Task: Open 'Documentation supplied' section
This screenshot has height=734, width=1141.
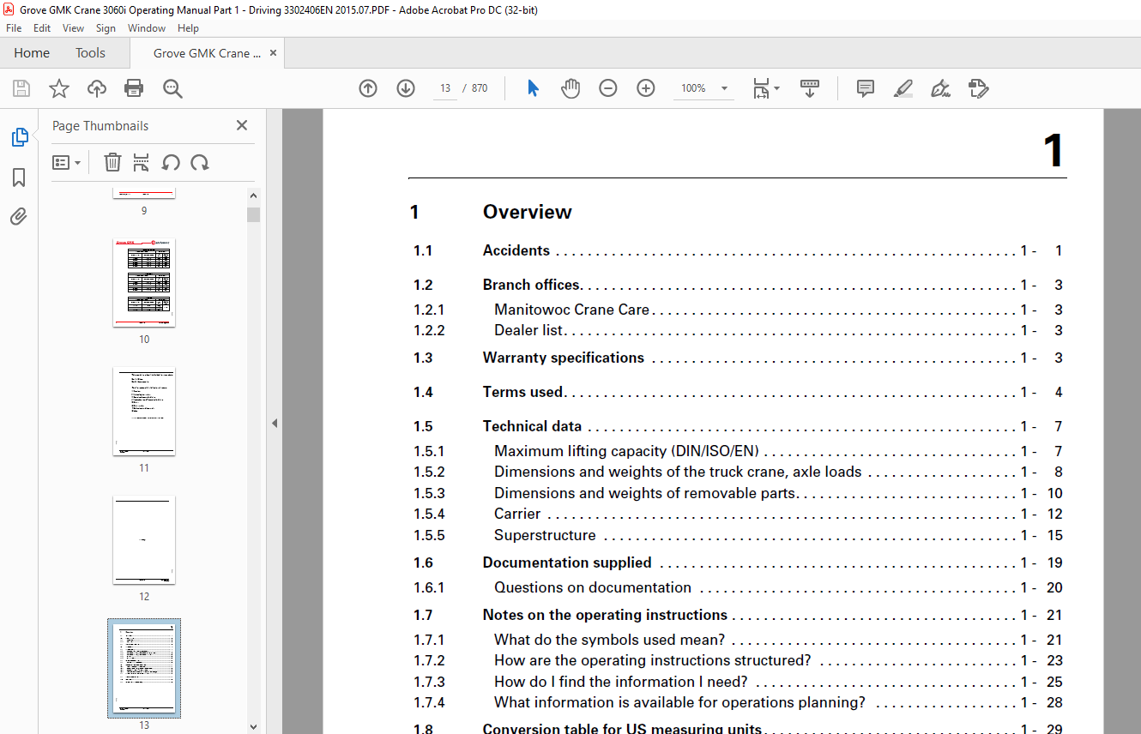Action: pos(567,563)
